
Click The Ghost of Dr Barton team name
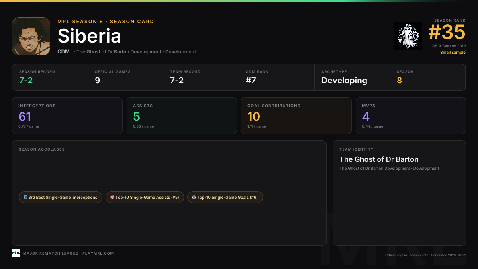[379, 159]
